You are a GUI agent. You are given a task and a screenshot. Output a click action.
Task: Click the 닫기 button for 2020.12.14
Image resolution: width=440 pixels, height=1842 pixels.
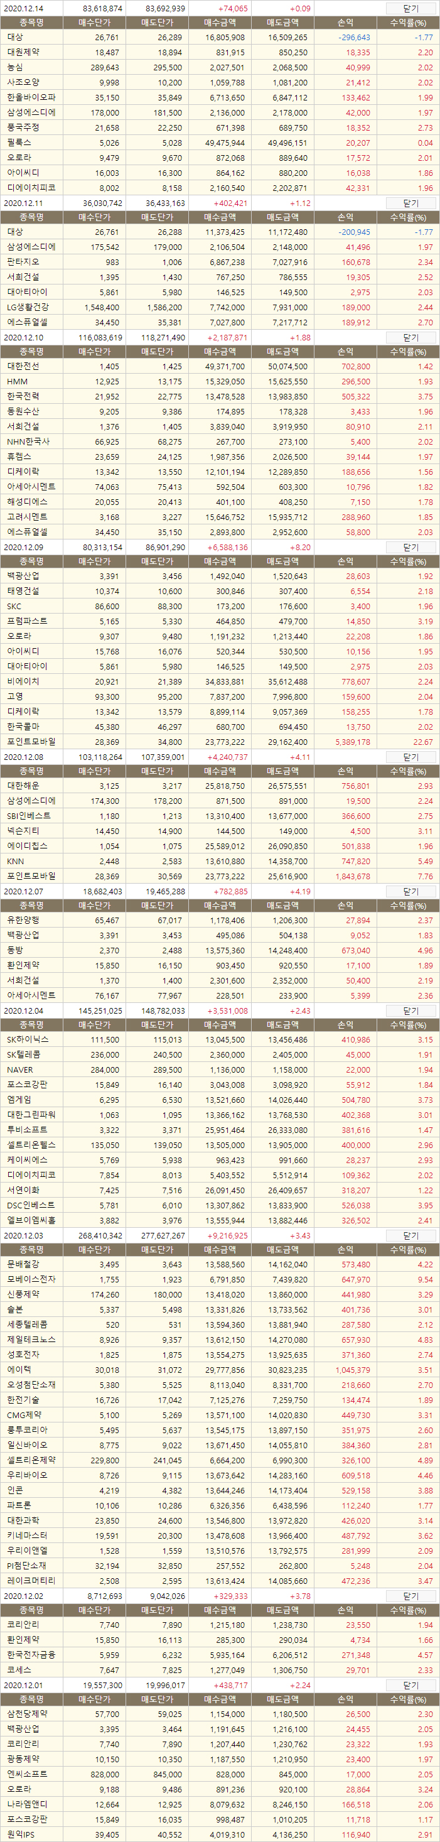tap(410, 9)
